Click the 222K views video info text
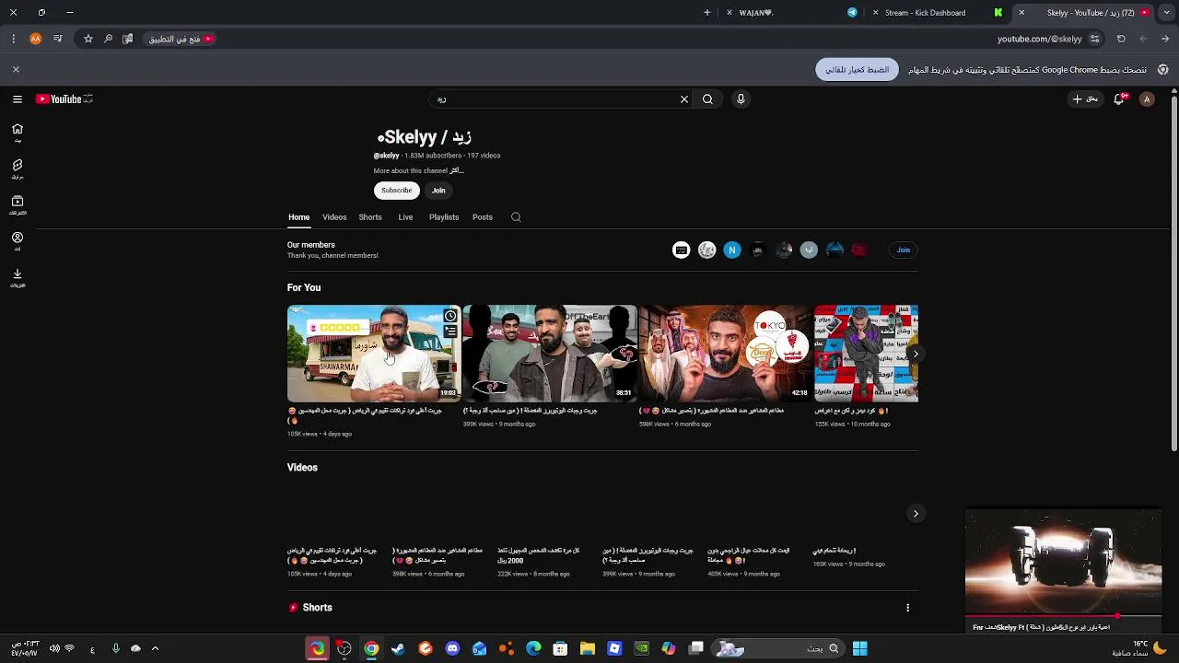Screen dimensions: 1179x663 (533, 575)
